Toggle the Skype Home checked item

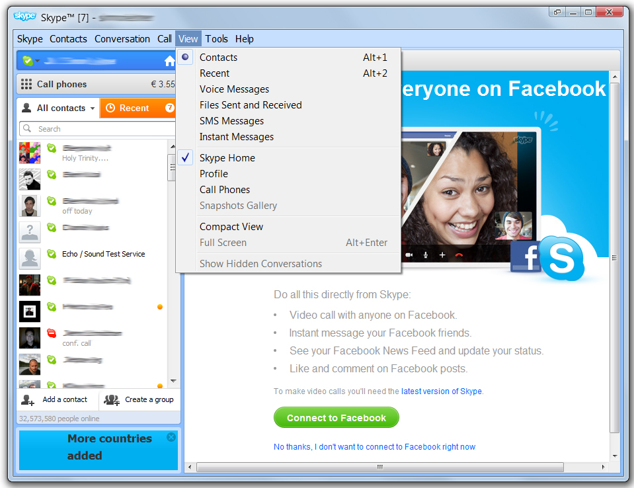coord(288,157)
